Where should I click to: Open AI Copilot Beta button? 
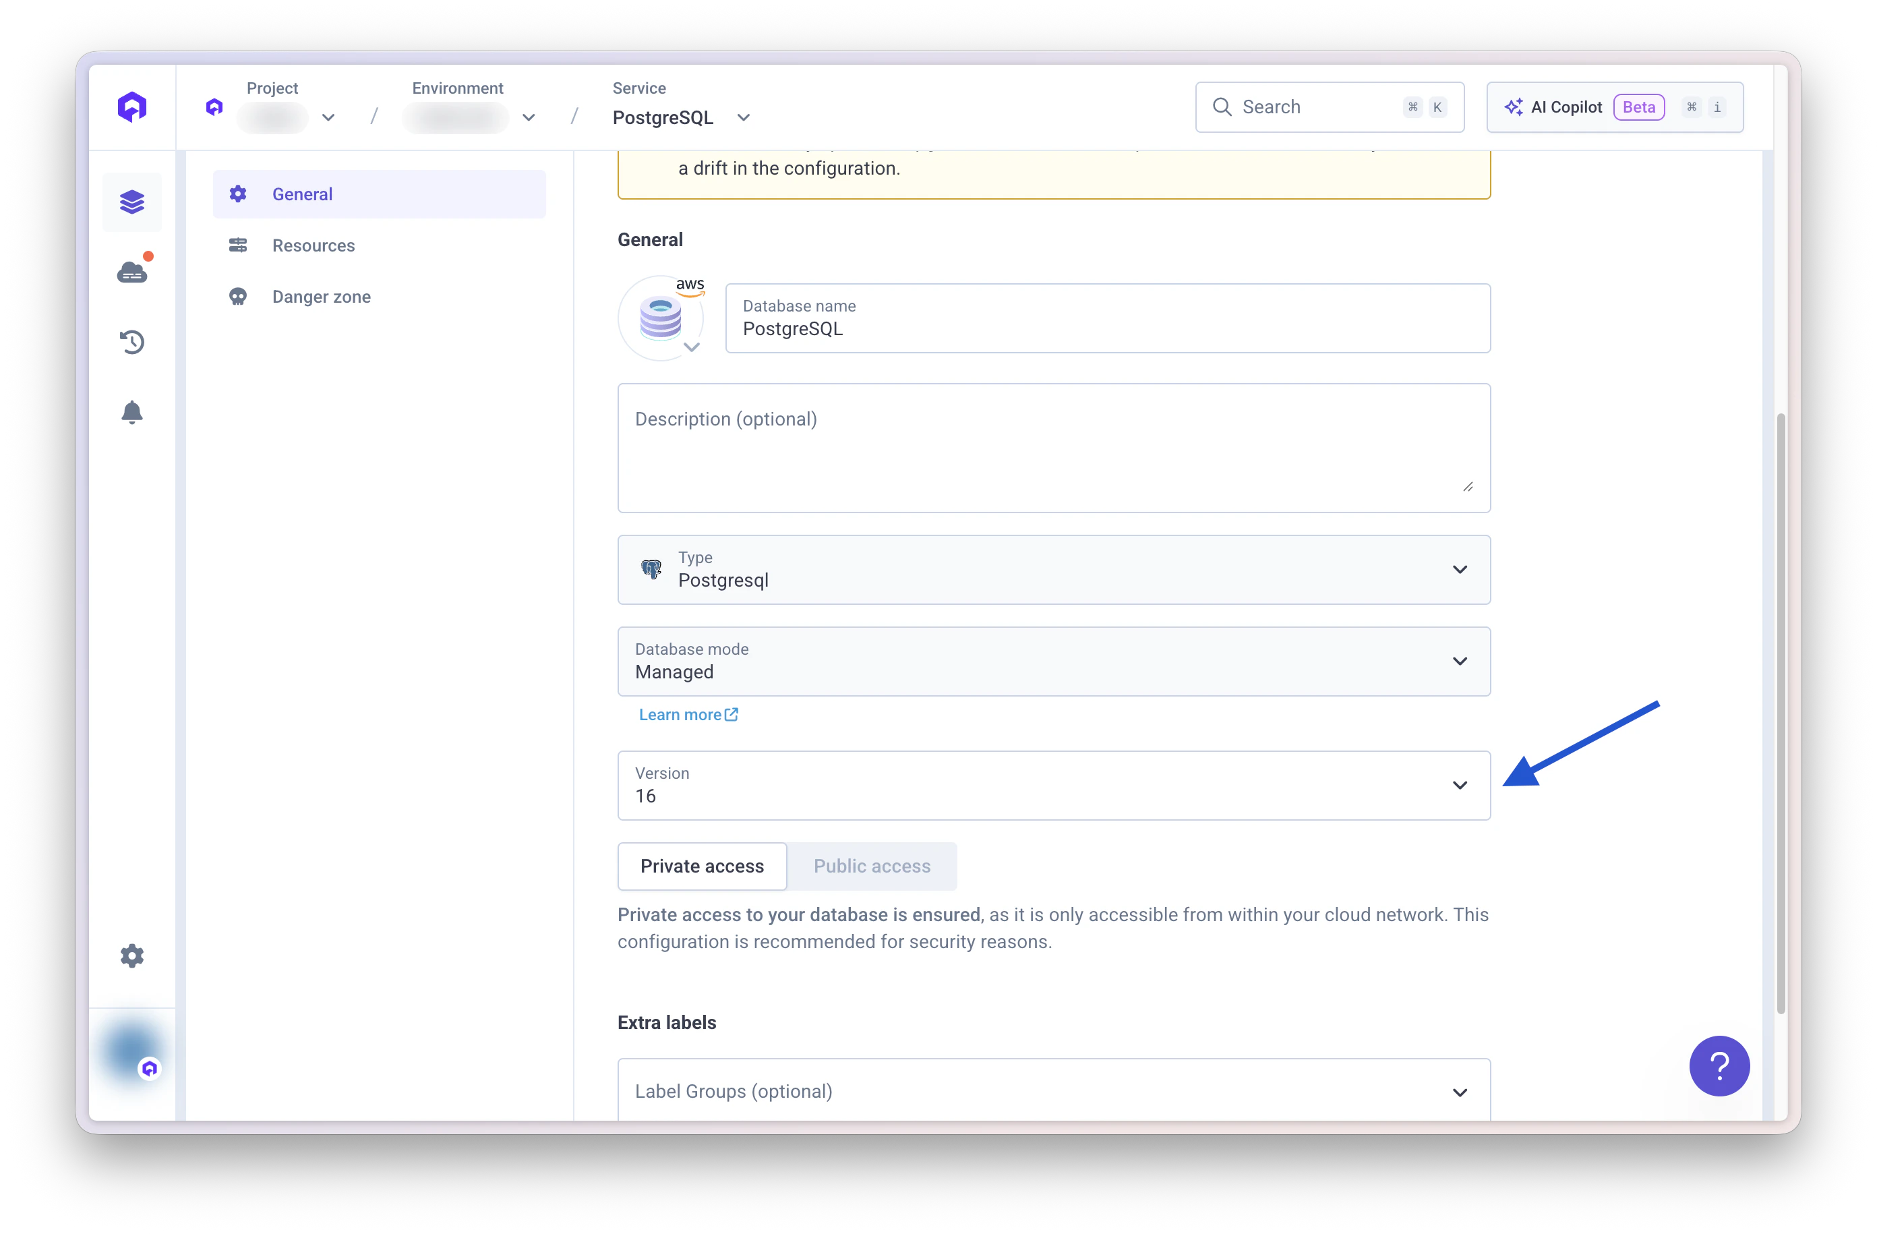[x=1613, y=107]
